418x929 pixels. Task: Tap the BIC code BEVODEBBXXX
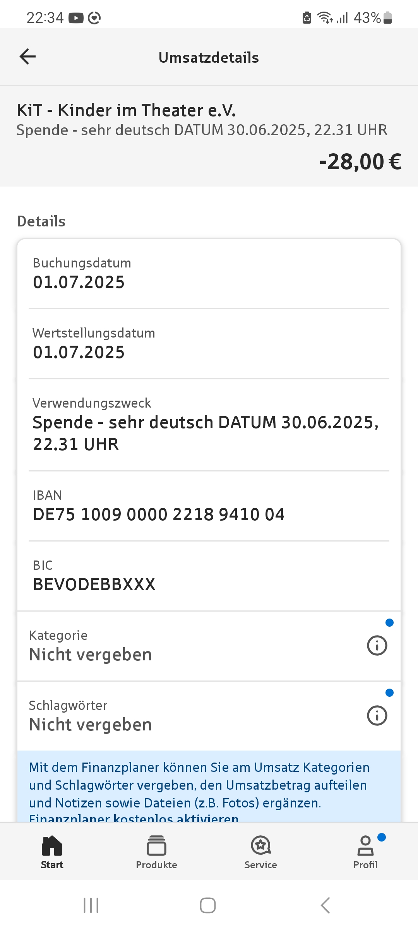94,584
